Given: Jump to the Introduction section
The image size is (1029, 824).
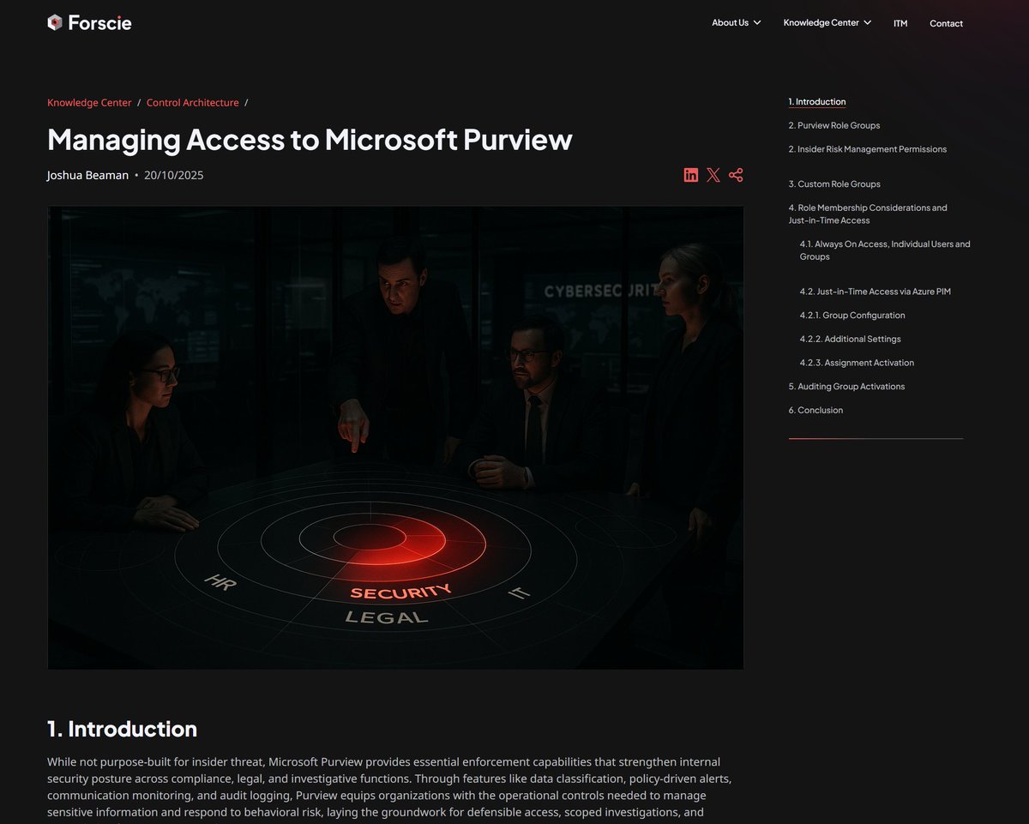Looking at the screenshot, I should (816, 101).
